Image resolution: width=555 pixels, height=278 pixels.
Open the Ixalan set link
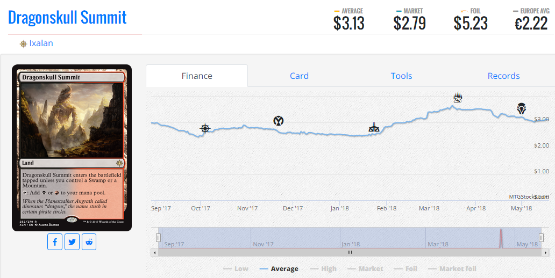tap(41, 43)
